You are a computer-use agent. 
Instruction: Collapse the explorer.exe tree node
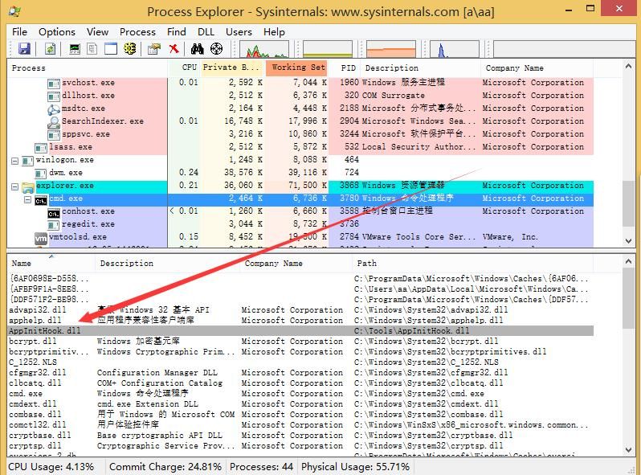(x=14, y=187)
